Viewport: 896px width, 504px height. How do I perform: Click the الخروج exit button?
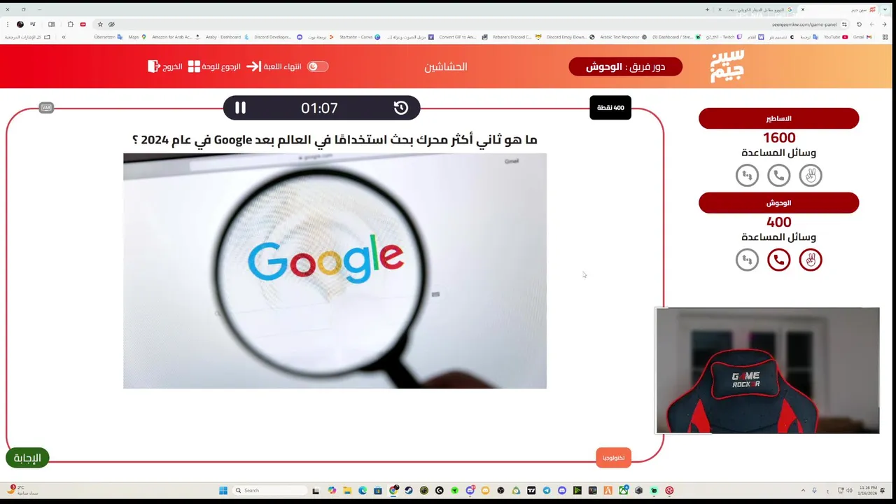click(x=165, y=66)
